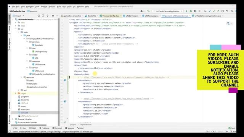Open Project panel settings gear

click(x=53, y=16)
